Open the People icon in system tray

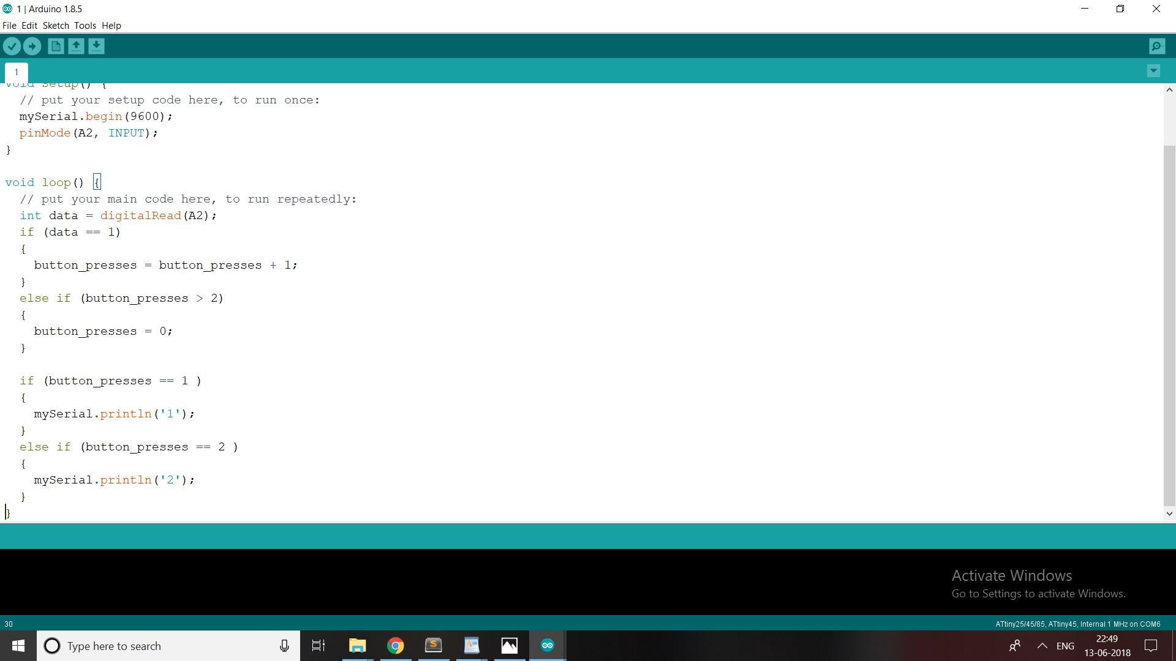click(1015, 646)
